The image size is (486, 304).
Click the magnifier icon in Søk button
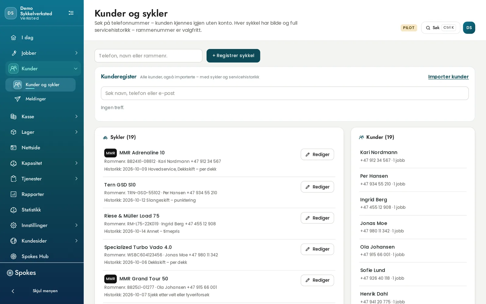(x=428, y=28)
